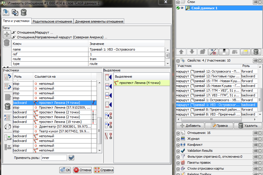Expand the Validation Results panel
This screenshot has width=263, height=175.
pos(178,151)
